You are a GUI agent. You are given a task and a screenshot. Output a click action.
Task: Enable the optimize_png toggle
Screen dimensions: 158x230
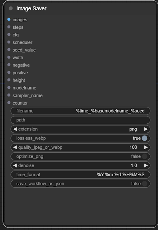click(144, 156)
